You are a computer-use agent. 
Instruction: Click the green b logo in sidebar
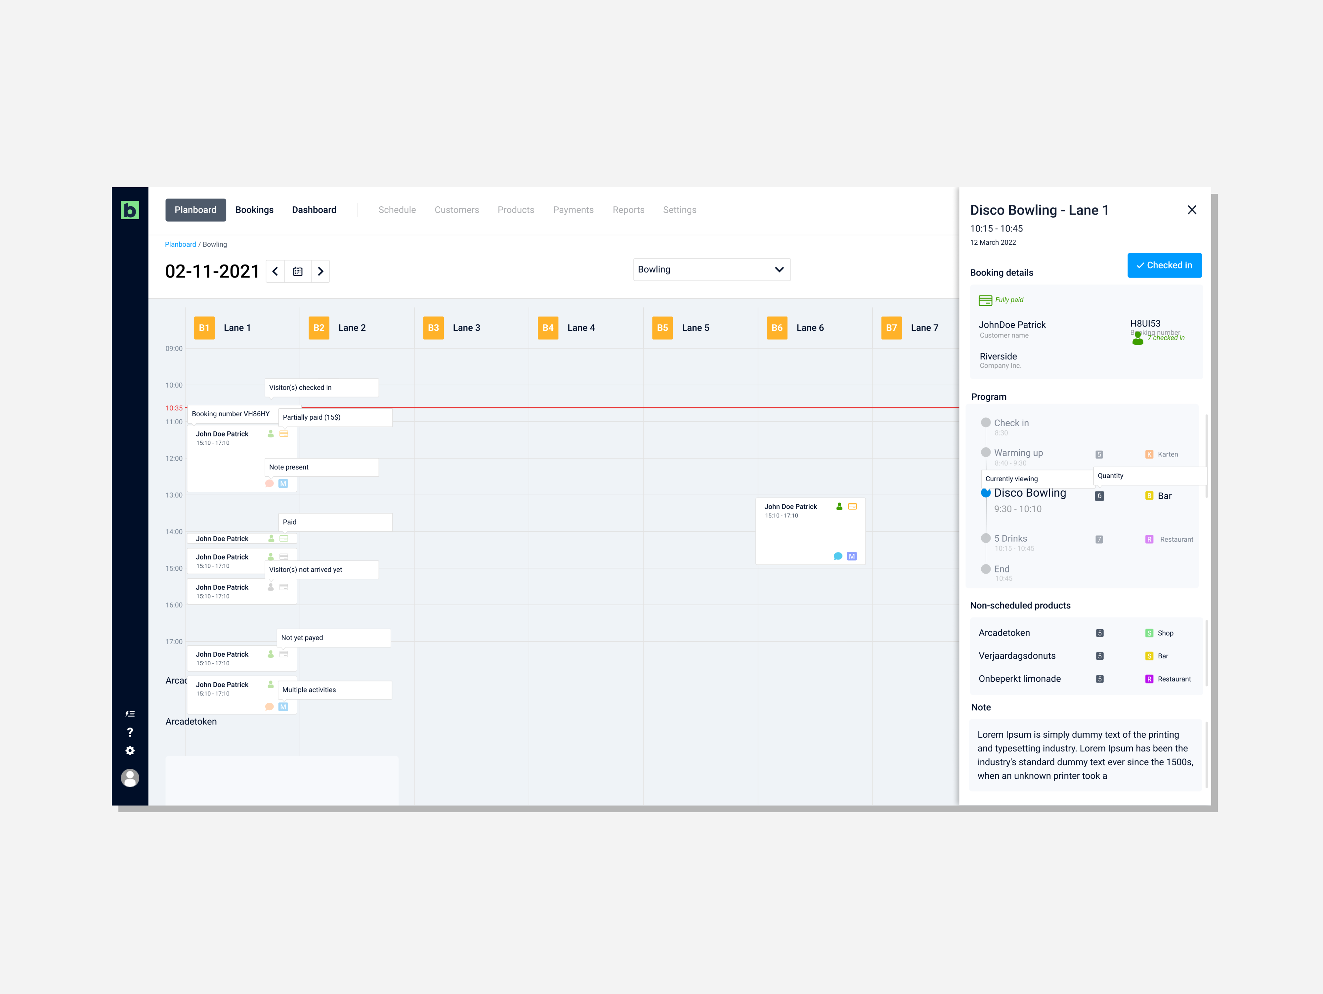pos(130,210)
